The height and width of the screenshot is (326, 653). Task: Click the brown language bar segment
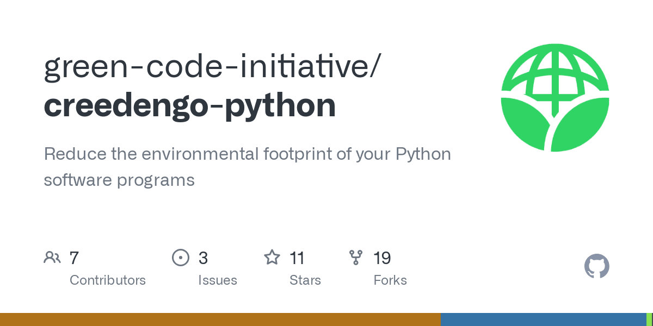tap(220, 319)
